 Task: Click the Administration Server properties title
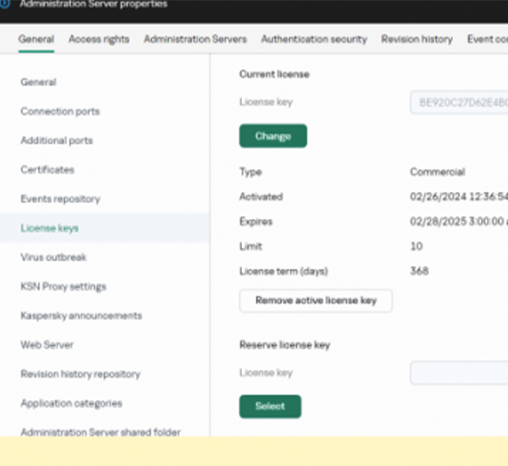(93, 4)
